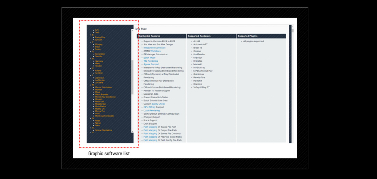The height and width of the screenshot is (179, 377).
Task: Select Episode in the software list
Action: pyautogui.click(x=98, y=39)
